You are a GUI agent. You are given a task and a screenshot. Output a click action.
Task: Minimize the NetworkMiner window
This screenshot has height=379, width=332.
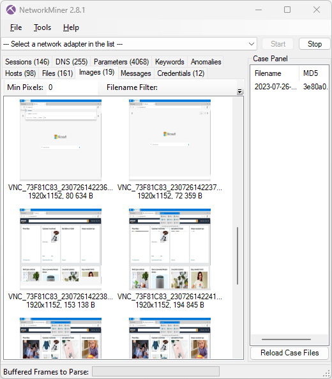coord(259,10)
